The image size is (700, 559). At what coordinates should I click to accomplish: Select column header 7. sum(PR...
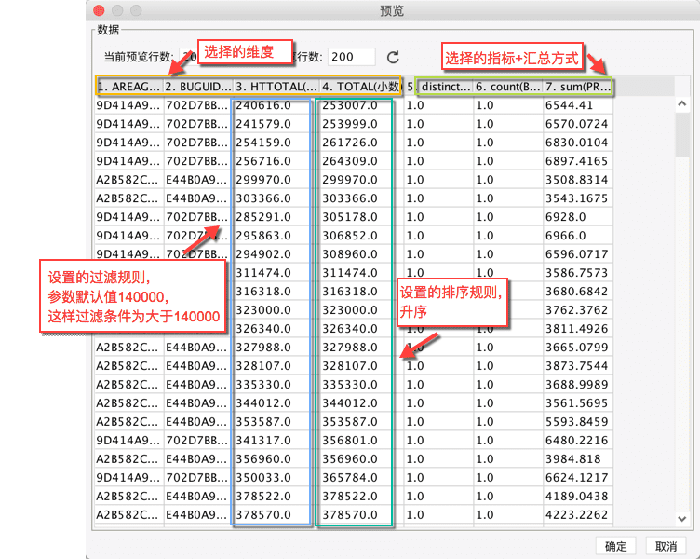(x=578, y=87)
